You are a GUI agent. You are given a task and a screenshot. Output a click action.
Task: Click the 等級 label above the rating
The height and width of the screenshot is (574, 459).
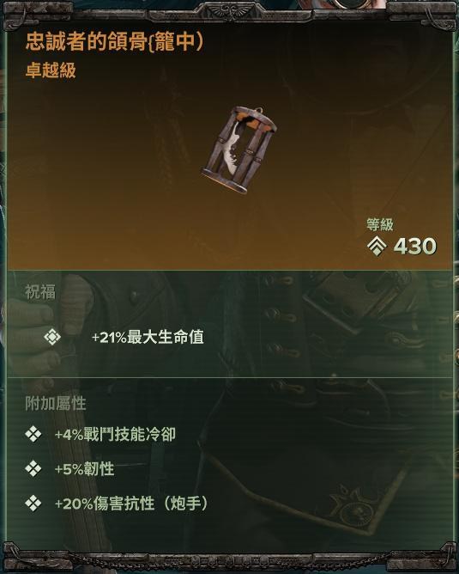(x=380, y=224)
